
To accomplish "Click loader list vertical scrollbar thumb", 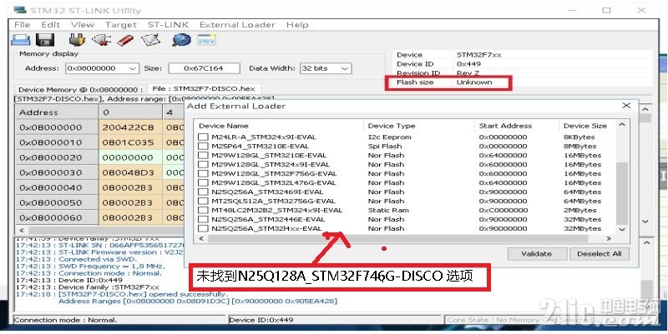I will [x=622, y=192].
